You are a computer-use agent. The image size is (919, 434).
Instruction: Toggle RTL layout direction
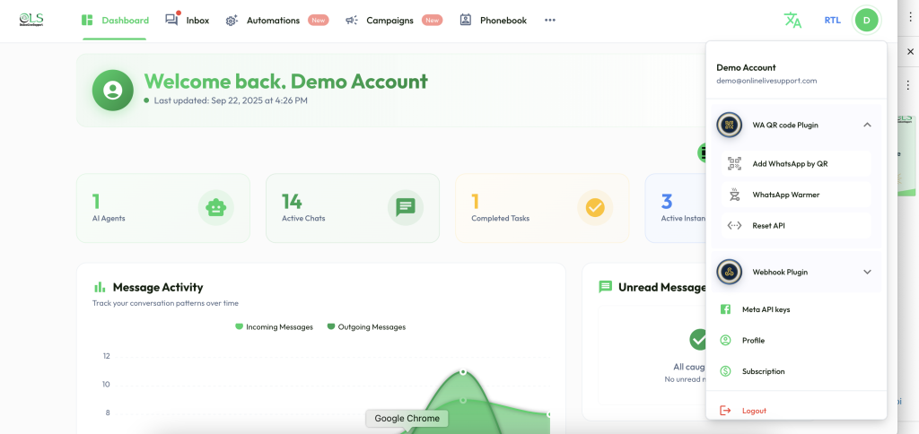point(832,20)
